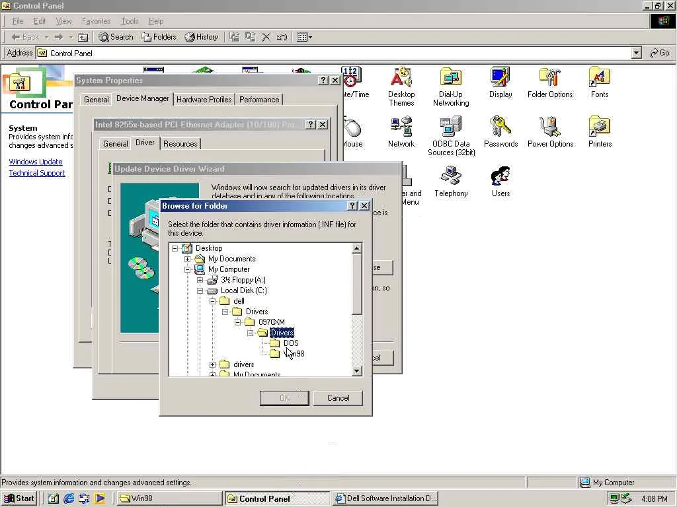Collapse the My Computer tree node
The height and width of the screenshot is (507, 677).
[187, 269]
